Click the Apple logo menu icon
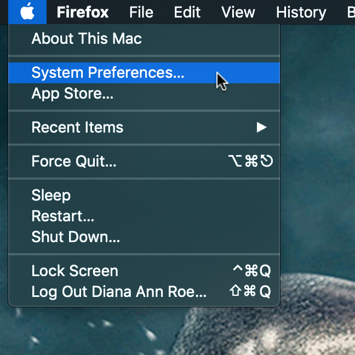355x355 pixels. (27, 12)
